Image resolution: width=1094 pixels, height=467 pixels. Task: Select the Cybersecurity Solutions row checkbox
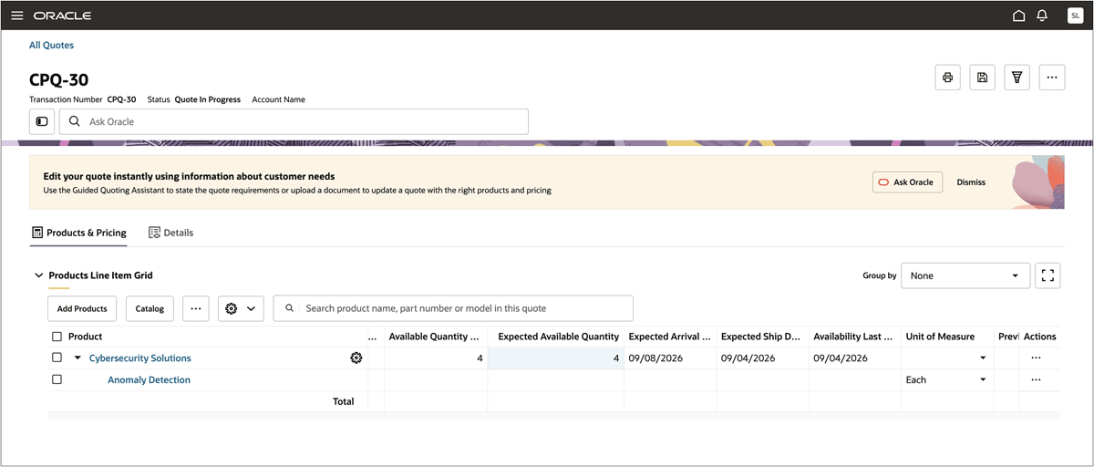[57, 358]
